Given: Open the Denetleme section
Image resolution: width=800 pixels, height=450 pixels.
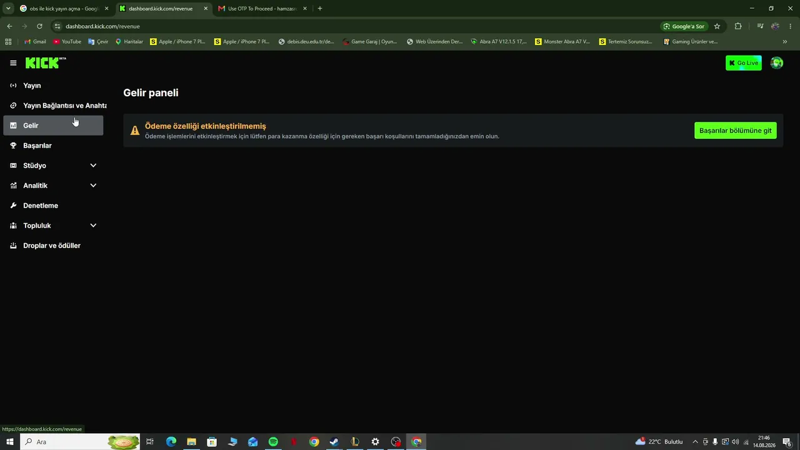Looking at the screenshot, I should [53, 206].
